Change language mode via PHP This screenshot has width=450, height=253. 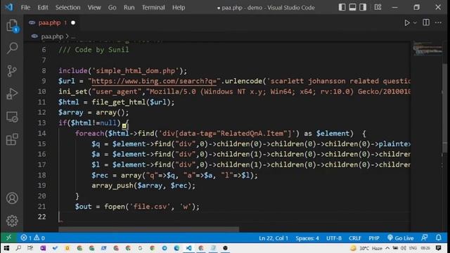(x=374, y=238)
